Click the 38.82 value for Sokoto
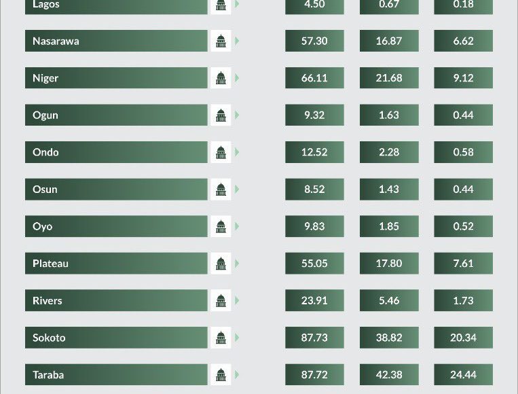The height and width of the screenshot is (394, 518). point(389,338)
